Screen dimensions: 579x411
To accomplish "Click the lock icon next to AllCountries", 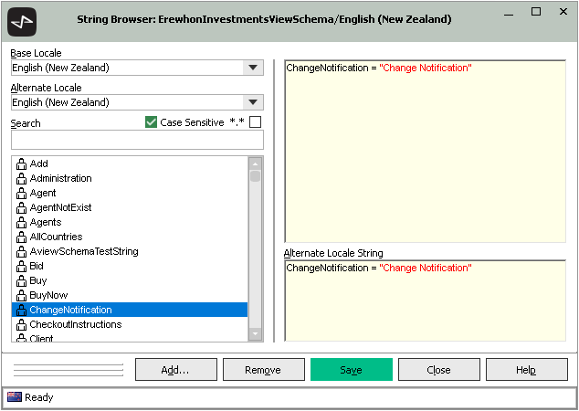I will click(x=22, y=237).
